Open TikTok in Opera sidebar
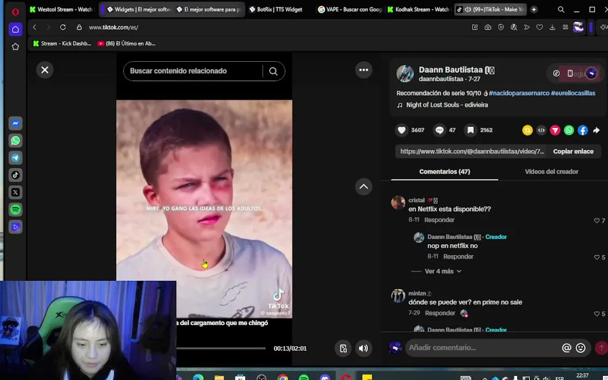 click(x=15, y=175)
